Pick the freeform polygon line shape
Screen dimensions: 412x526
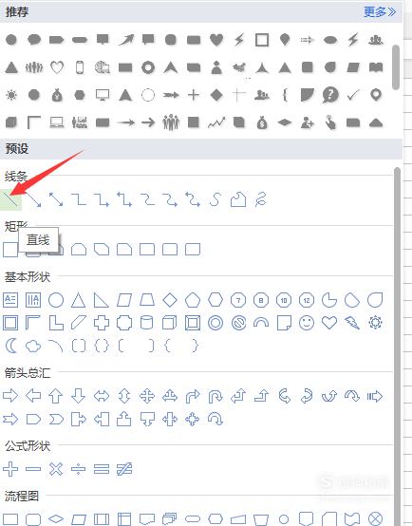point(238,199)
